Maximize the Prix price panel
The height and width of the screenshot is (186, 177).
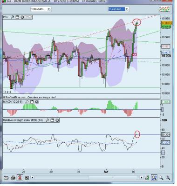17,17
